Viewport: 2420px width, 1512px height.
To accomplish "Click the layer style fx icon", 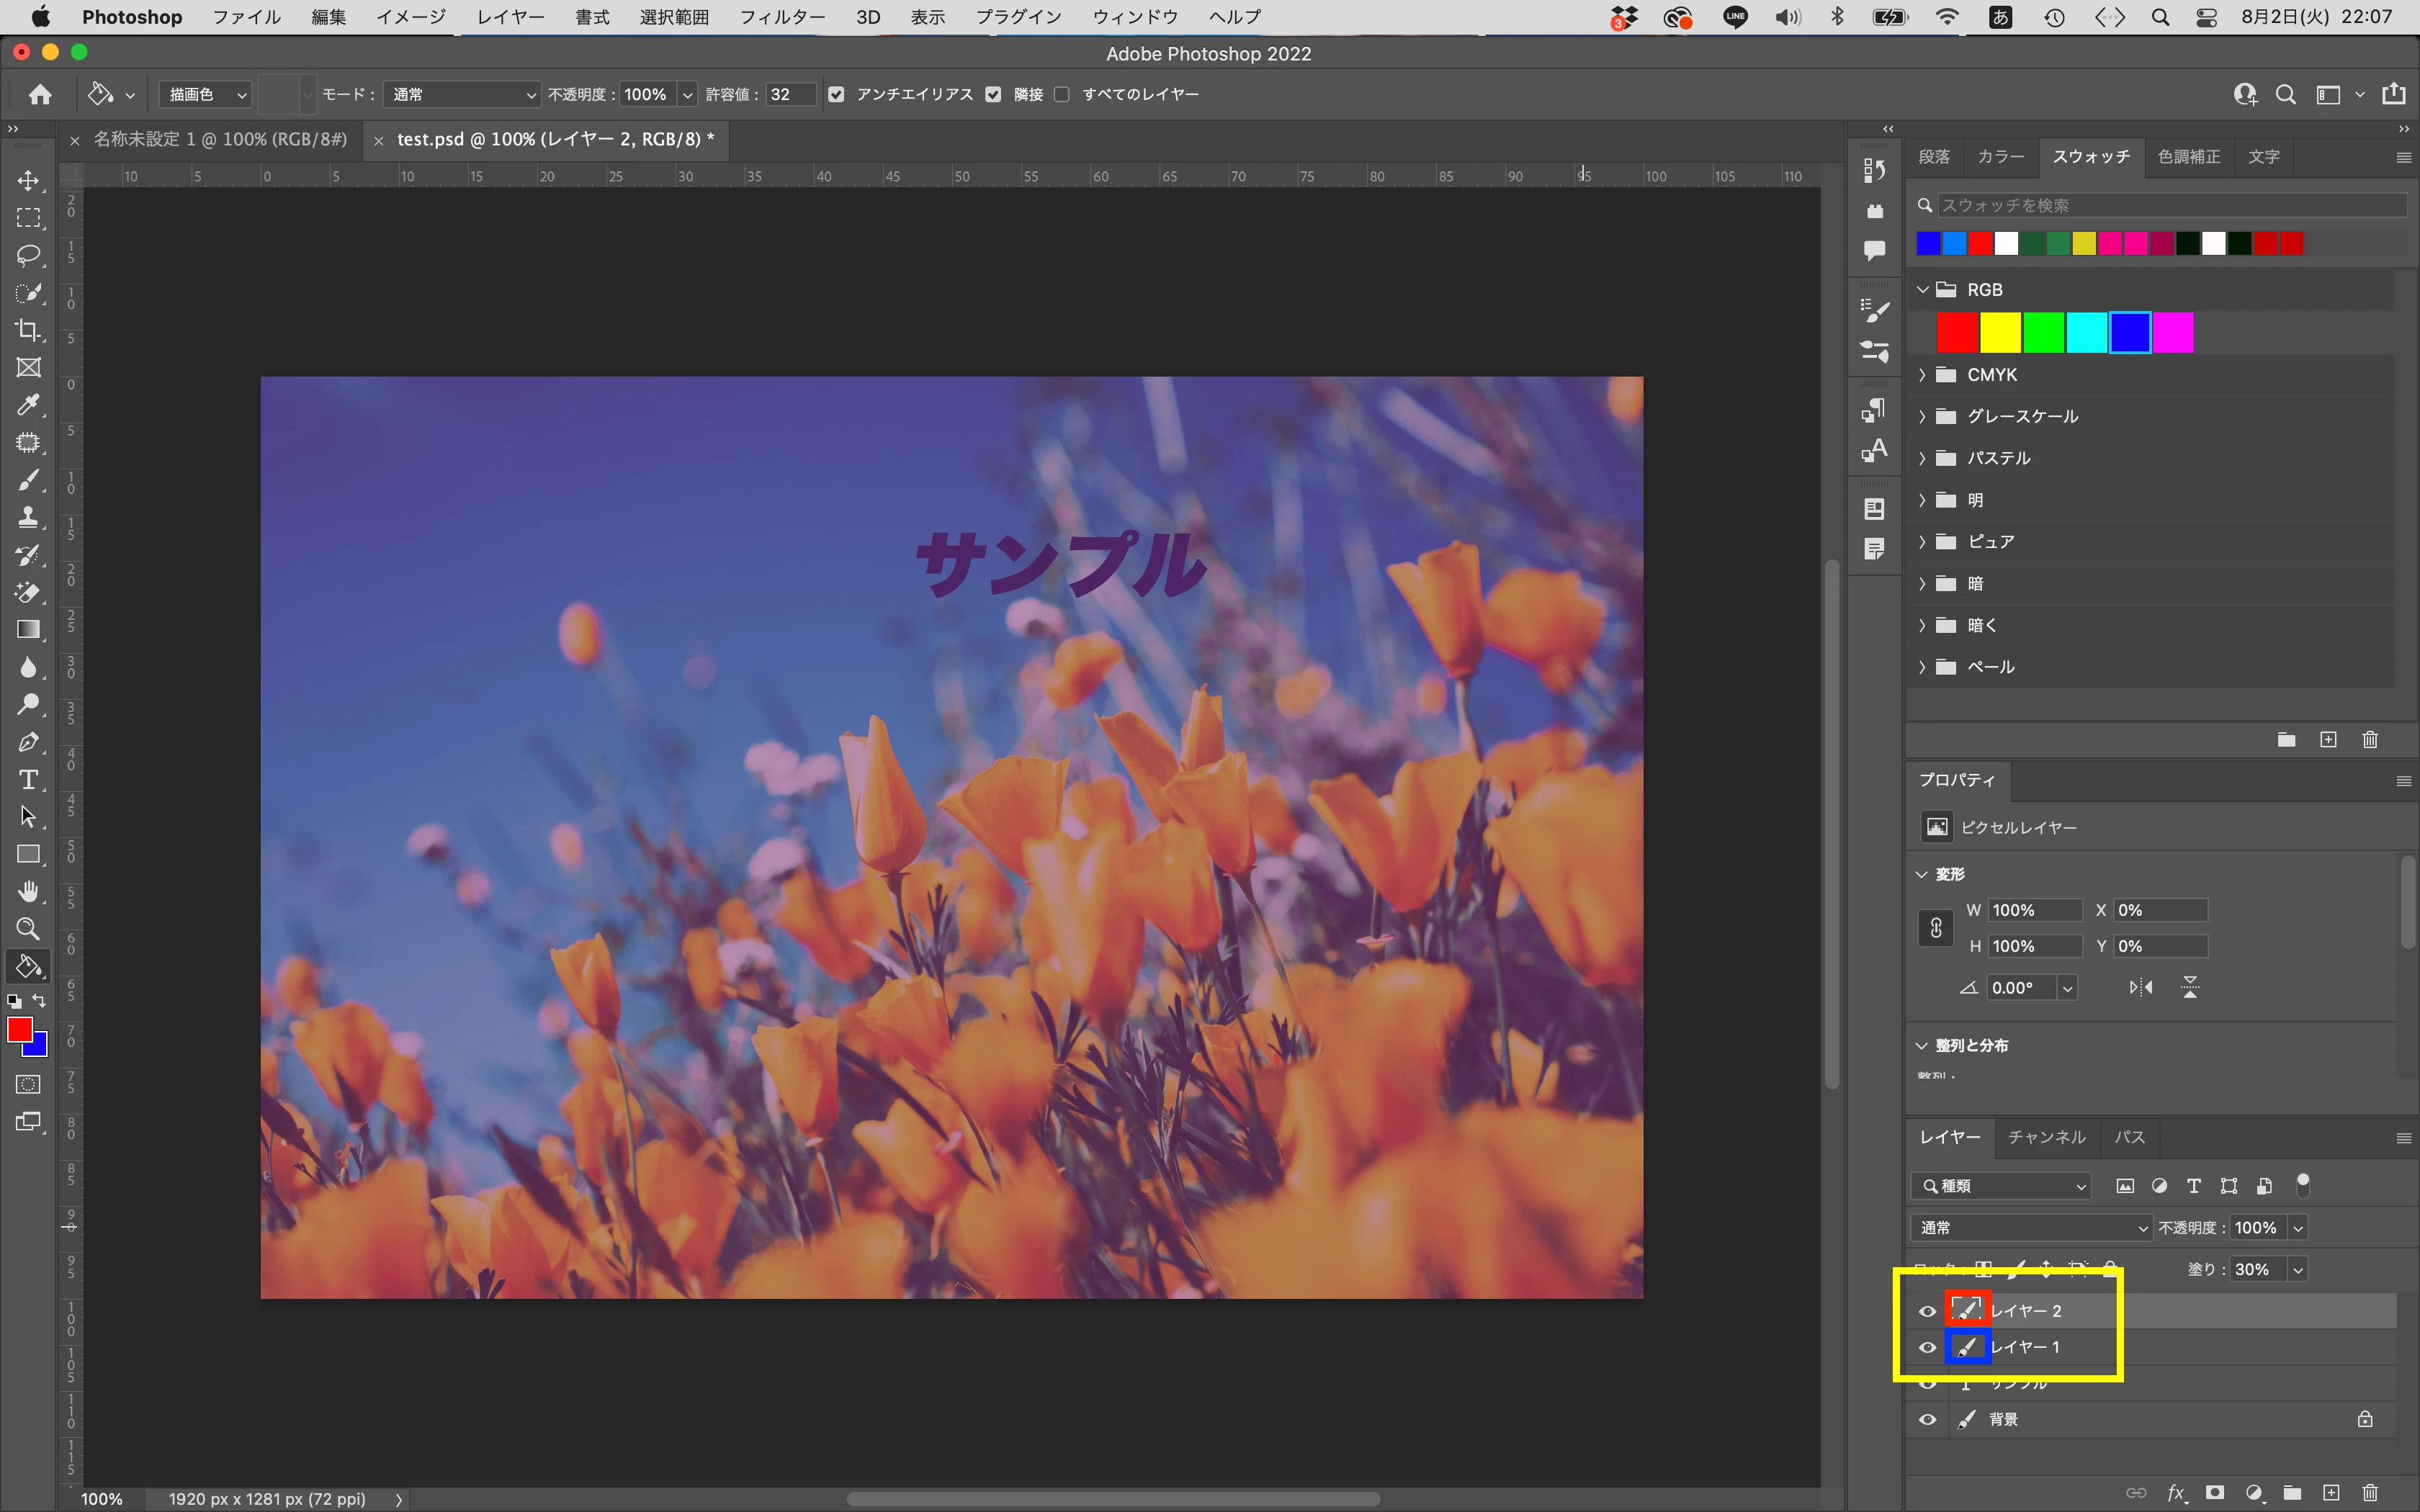I will click(x=2175, y=1493).
